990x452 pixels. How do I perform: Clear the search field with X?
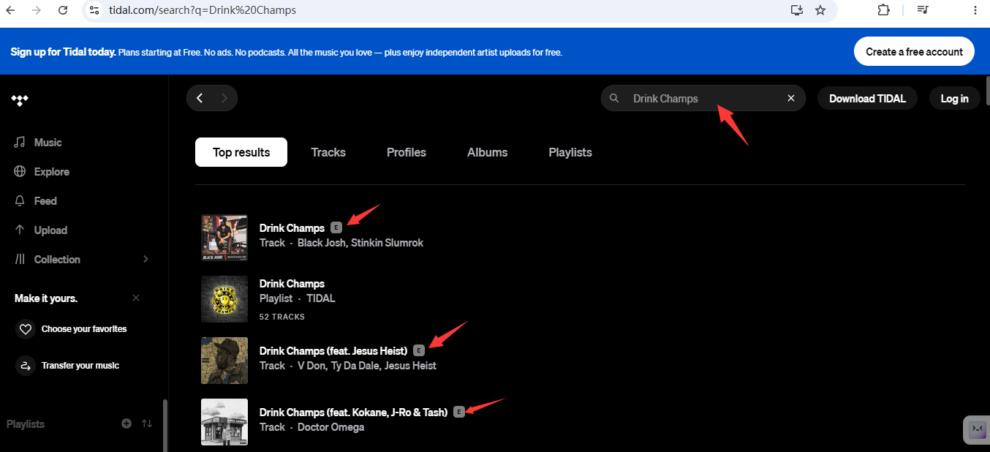(790, 98)
